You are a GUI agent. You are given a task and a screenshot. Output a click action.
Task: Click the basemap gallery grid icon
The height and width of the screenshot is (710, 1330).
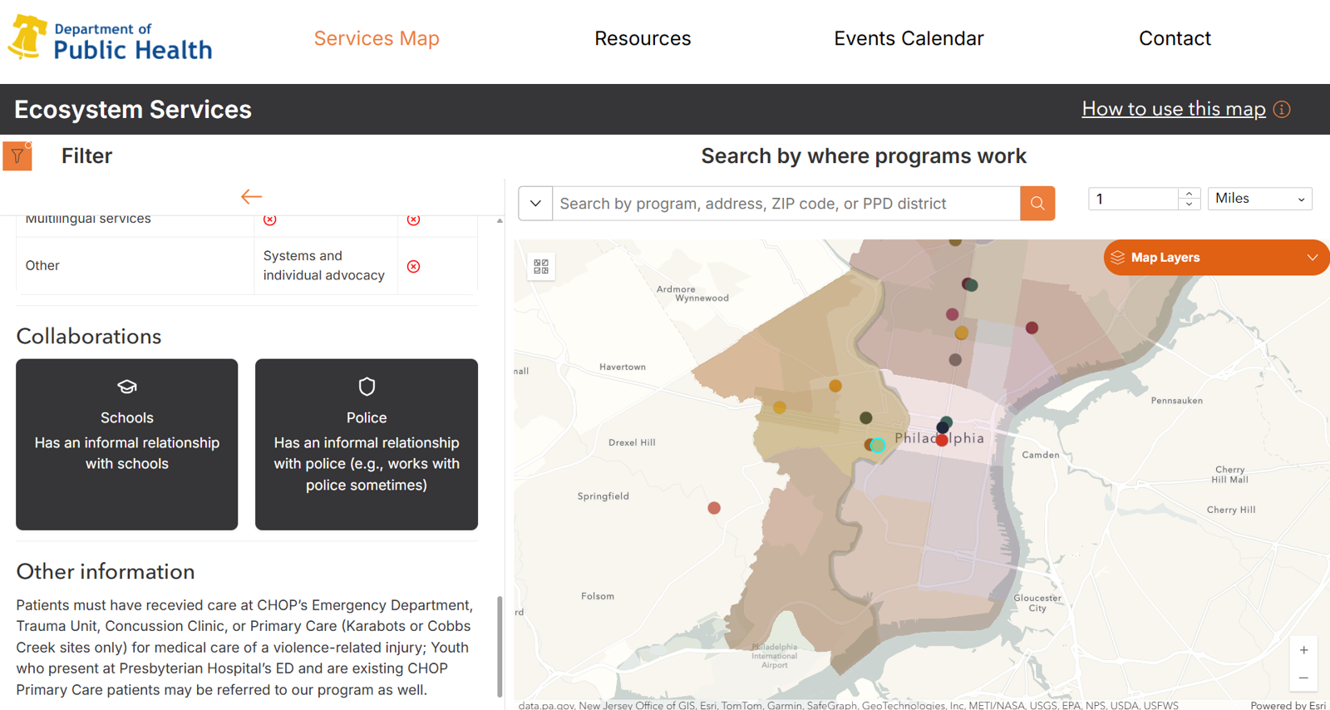pyautogui.click(x=541, y=266)
